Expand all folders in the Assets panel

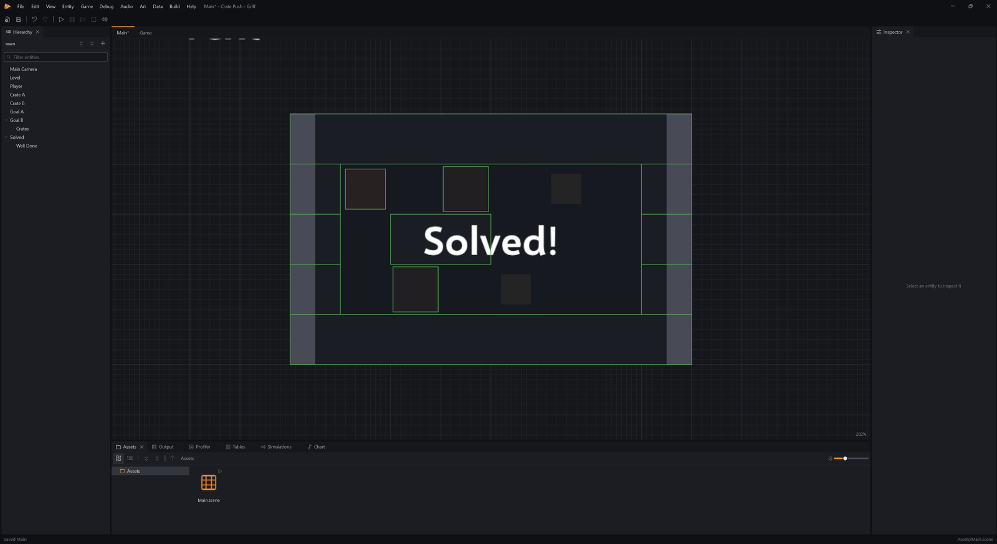146,459
